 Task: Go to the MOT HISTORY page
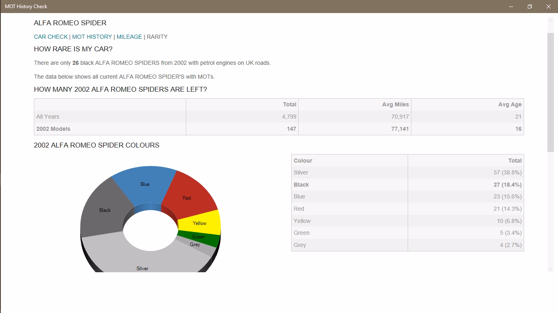tap(92, 37)
